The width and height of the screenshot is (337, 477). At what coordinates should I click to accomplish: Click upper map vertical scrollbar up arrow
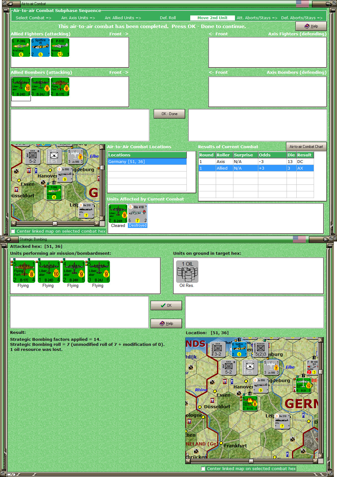coord(102,147)
